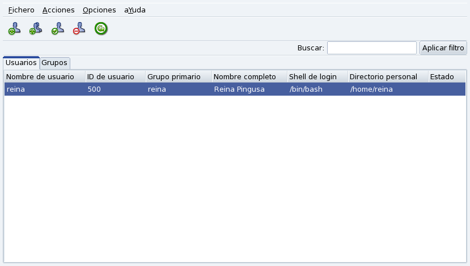Viewport: 470px width, 266px height.
Task: Click the Add User toolbar icon
Action: (14, 28)
